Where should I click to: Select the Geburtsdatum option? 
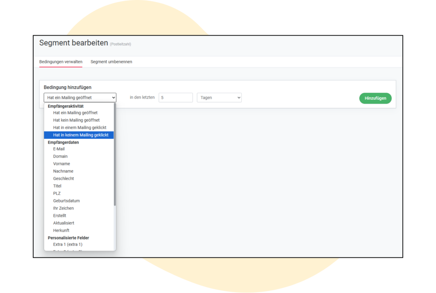click(x=67, y=201)
